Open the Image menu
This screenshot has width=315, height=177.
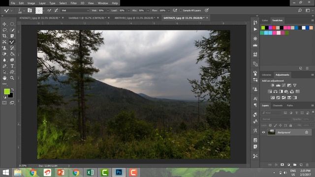coord(31,3)
